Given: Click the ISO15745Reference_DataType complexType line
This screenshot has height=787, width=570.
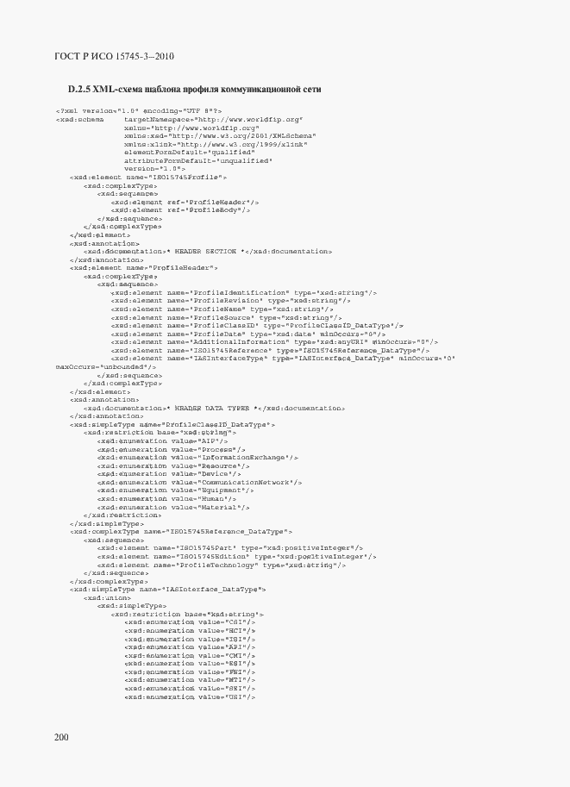Looking at the screenshot, I should tap(181, 532).
